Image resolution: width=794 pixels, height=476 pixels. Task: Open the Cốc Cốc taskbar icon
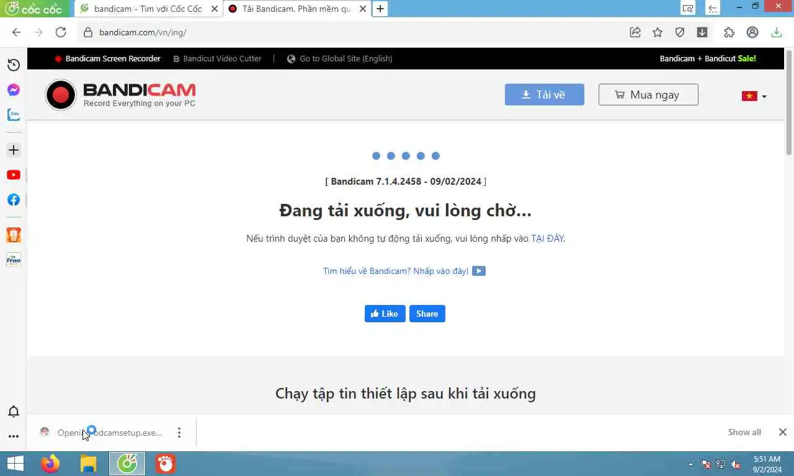[127, 464]
